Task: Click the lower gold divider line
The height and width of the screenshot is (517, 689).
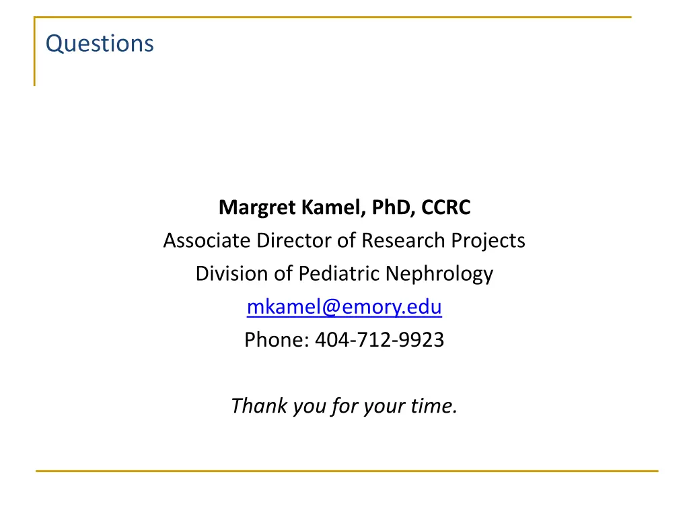Action: coord(347,471)
